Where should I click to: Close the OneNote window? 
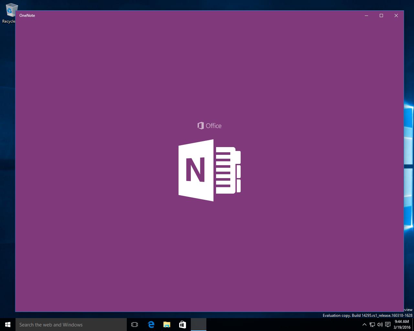[x=396, y=16]
